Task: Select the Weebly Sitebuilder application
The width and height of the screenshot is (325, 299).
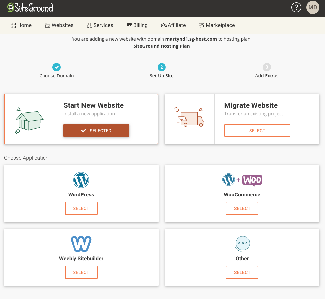Action: [81, 272]
